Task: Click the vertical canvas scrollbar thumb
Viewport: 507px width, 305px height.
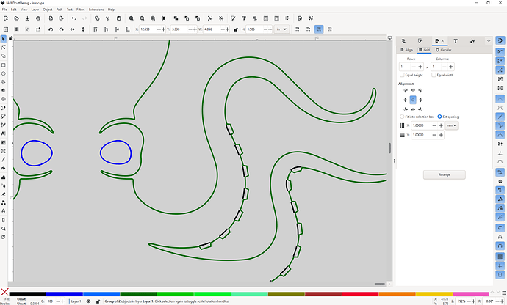Action: pyautogui.click(x=389, y=148)
